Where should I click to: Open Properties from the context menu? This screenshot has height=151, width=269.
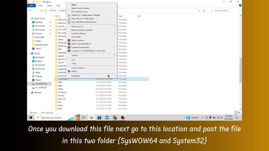tap(76, 76)
